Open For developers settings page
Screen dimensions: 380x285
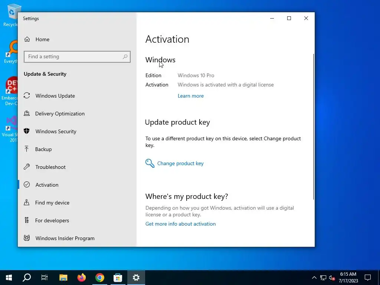coord(77,220)
